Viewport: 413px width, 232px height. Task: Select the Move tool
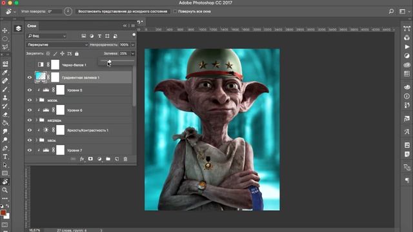click(5, 30)
